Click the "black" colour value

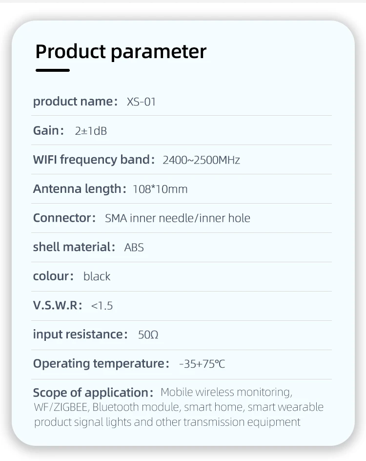coord(97,276)
